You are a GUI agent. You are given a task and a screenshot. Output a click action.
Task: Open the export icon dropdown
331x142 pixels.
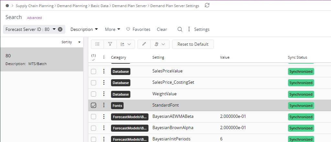pyautogui.click(x=126, y=44)
